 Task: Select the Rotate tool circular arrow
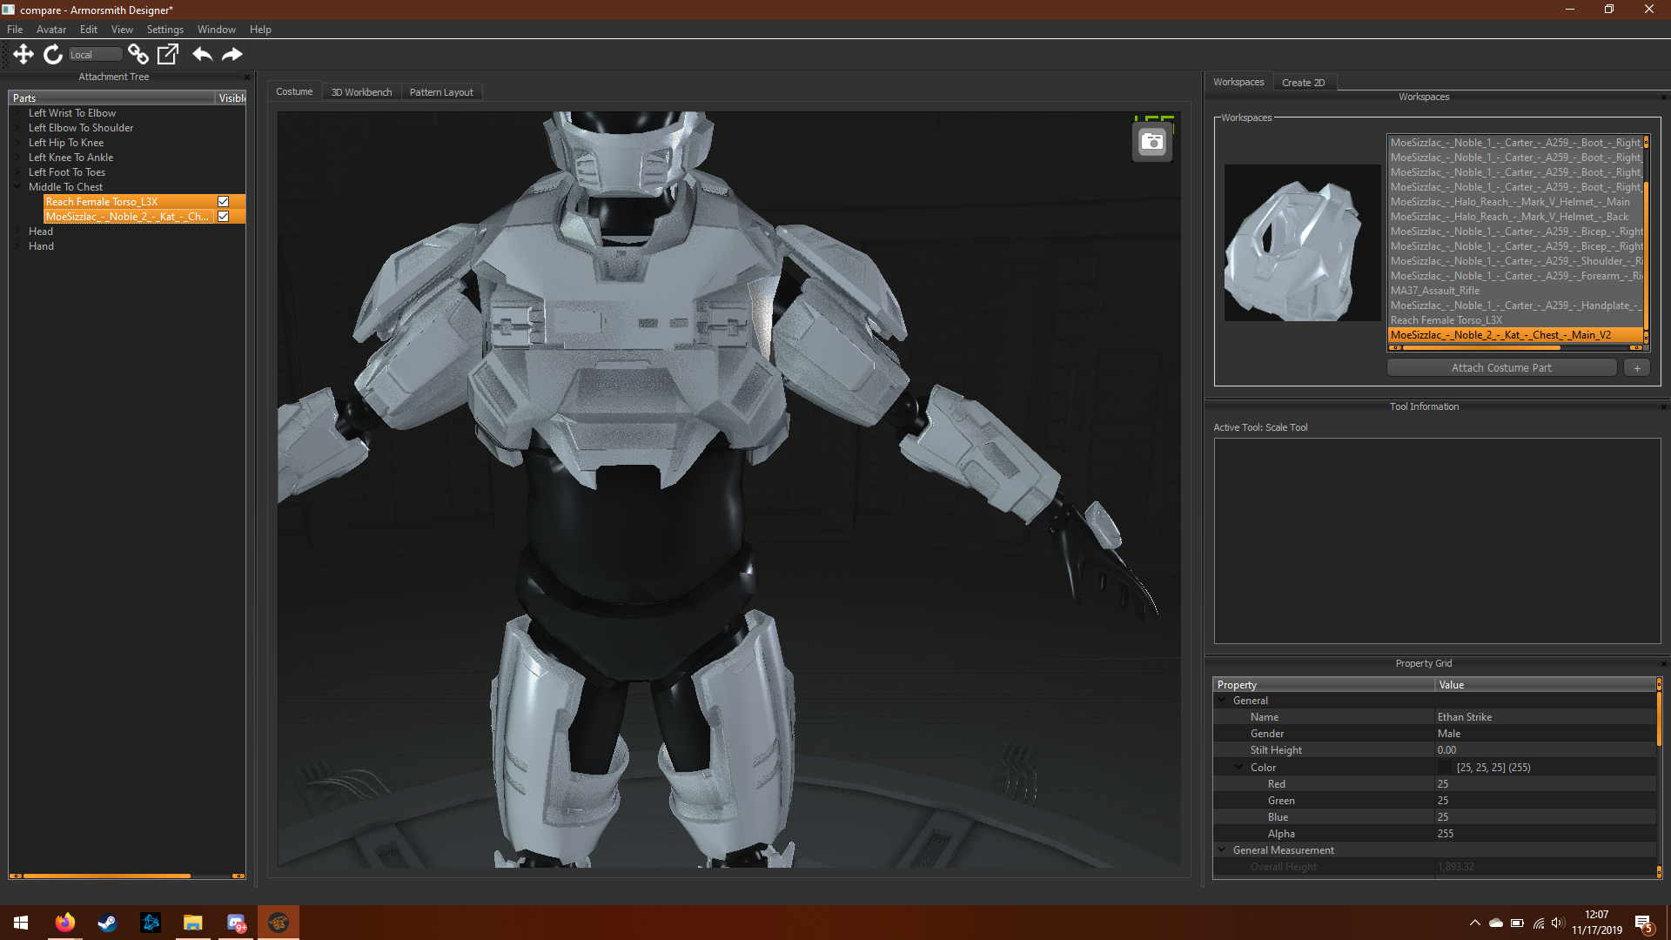pyautogui.click(x=53, y=54)
